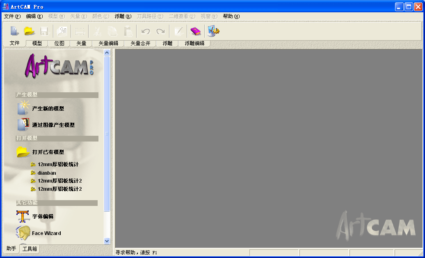Open the purple help book icon
Viewport: 425px width, 258px height.
[195, 31]
